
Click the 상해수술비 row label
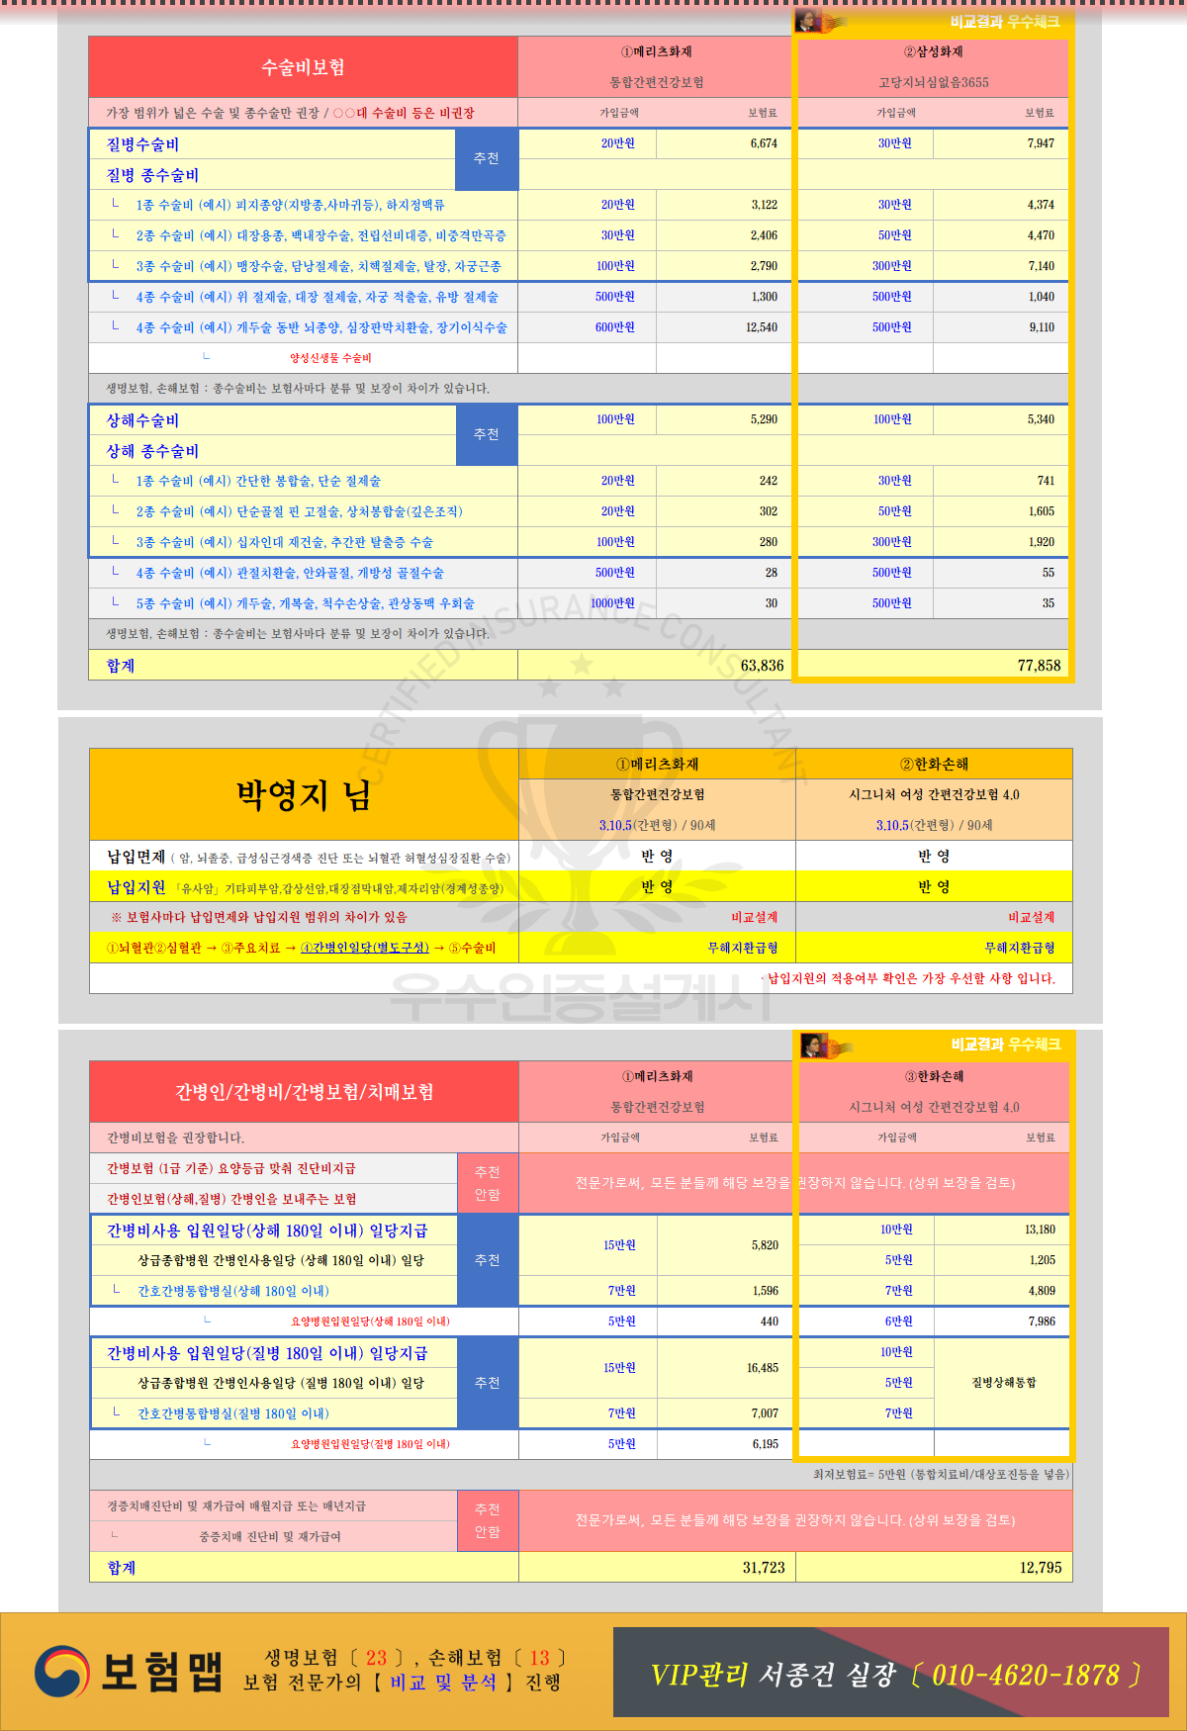142,420
